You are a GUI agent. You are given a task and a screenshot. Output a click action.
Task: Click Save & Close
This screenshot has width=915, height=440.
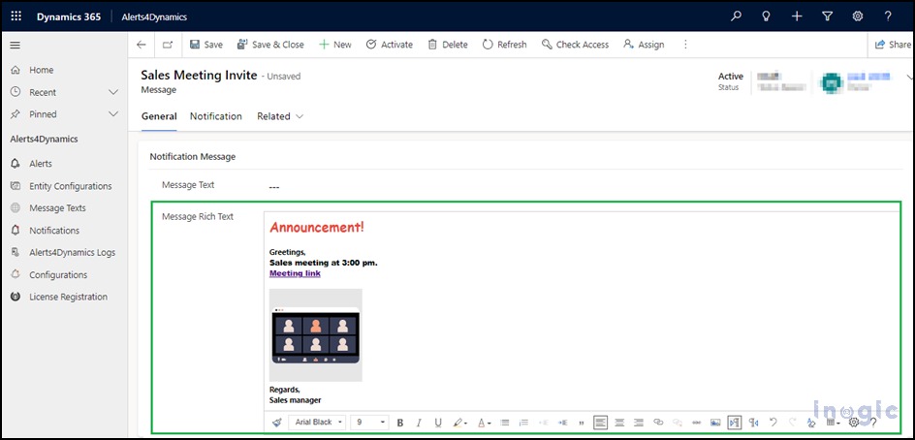click(270, 45)
